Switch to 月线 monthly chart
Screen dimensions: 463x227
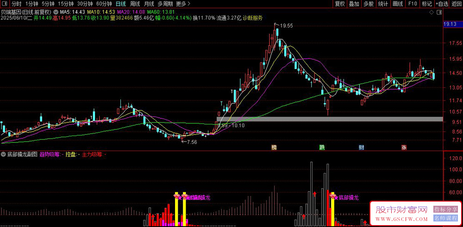[149, 4]
